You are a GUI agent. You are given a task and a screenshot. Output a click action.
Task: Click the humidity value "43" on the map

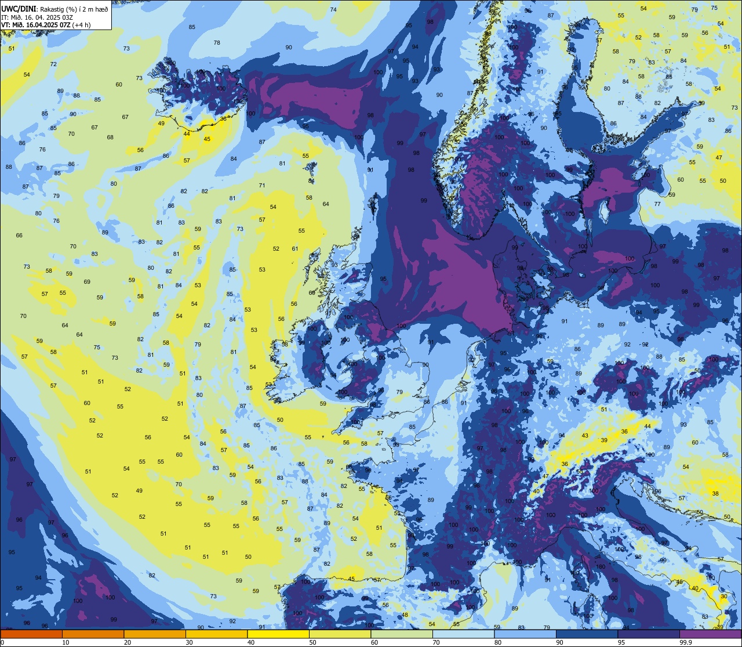point(585,436)
